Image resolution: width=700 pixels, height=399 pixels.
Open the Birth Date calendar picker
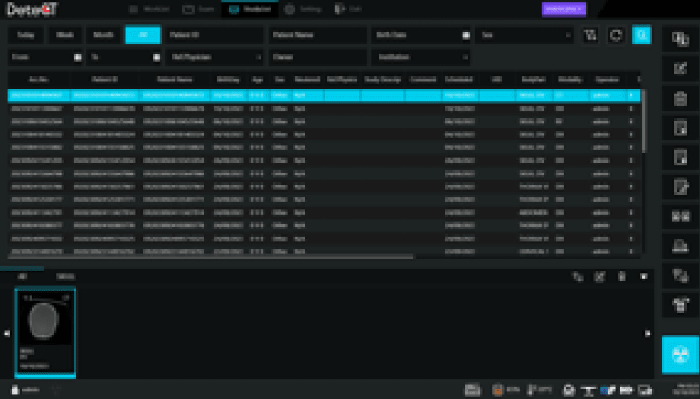[x=466, y=35]
